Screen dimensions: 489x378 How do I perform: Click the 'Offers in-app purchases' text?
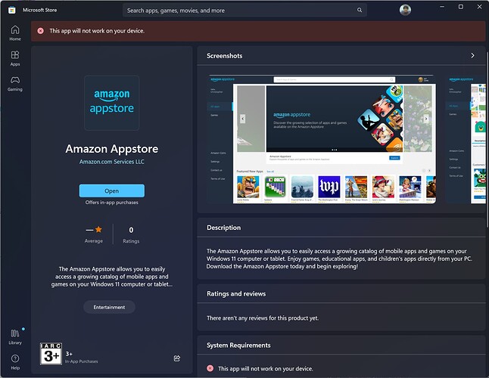[111, 203]
